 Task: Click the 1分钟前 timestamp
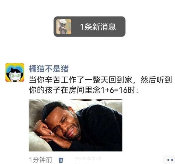point(41,160)
